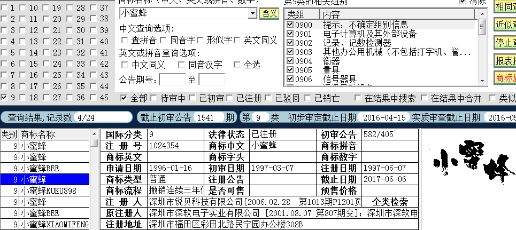Check the 已注册 status filter
The height and width of the screenshot is (230, 516).
(x=230, y=98)
